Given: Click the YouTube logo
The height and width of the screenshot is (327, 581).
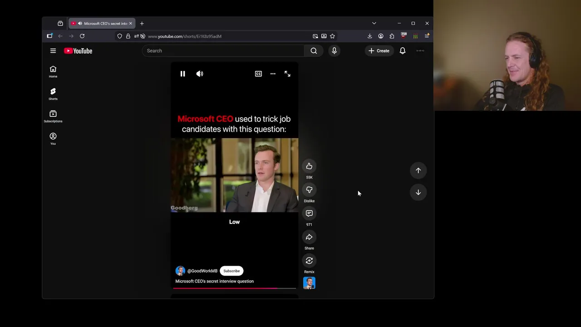Looking at the screenshot, I should (78, 51).
